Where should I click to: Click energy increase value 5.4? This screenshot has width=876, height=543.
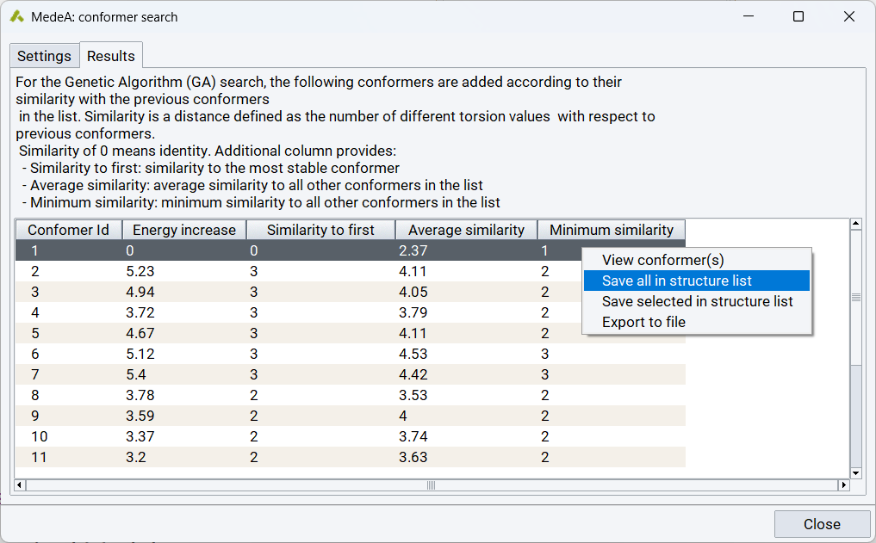click(x=136, y=374)
